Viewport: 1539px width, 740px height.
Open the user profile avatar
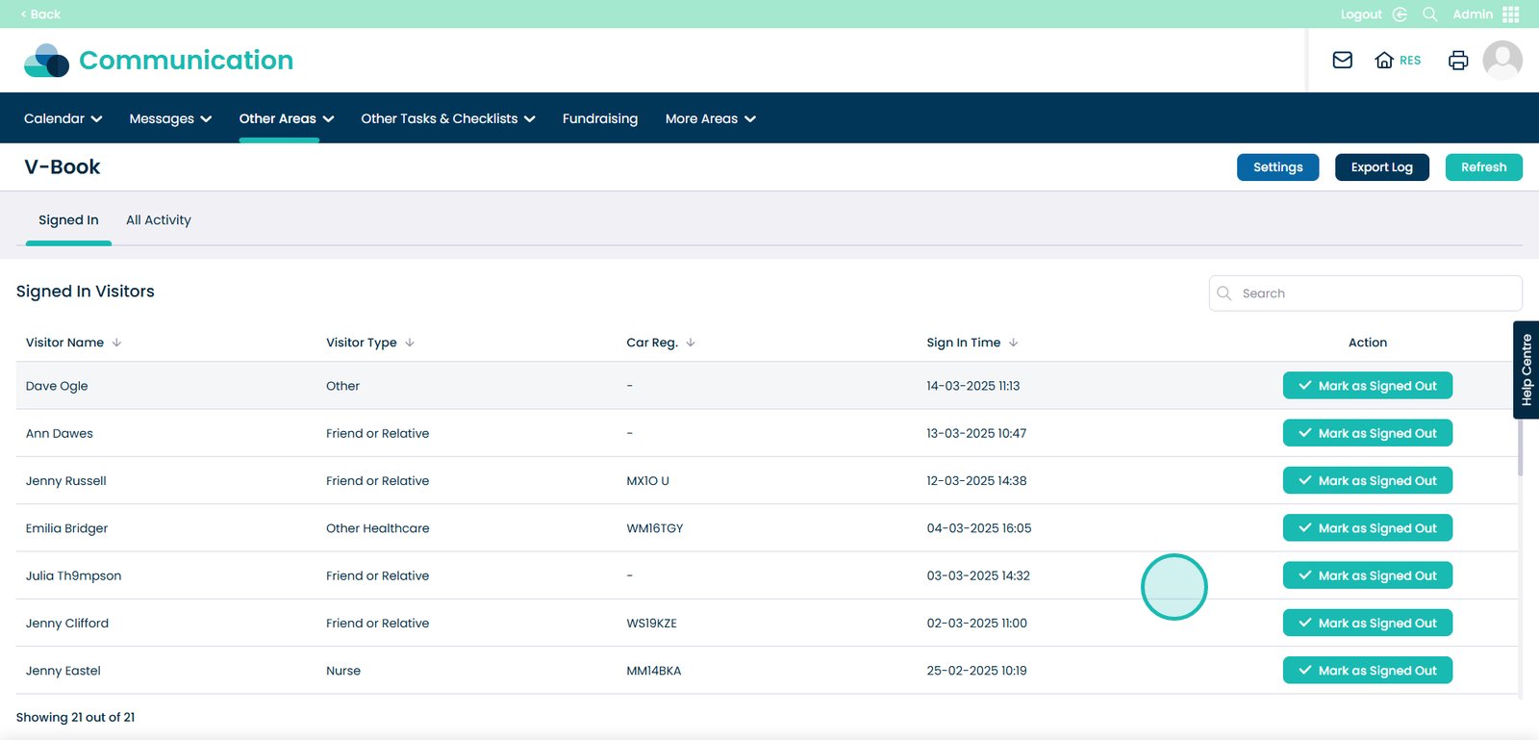(x=1501, y=61)
